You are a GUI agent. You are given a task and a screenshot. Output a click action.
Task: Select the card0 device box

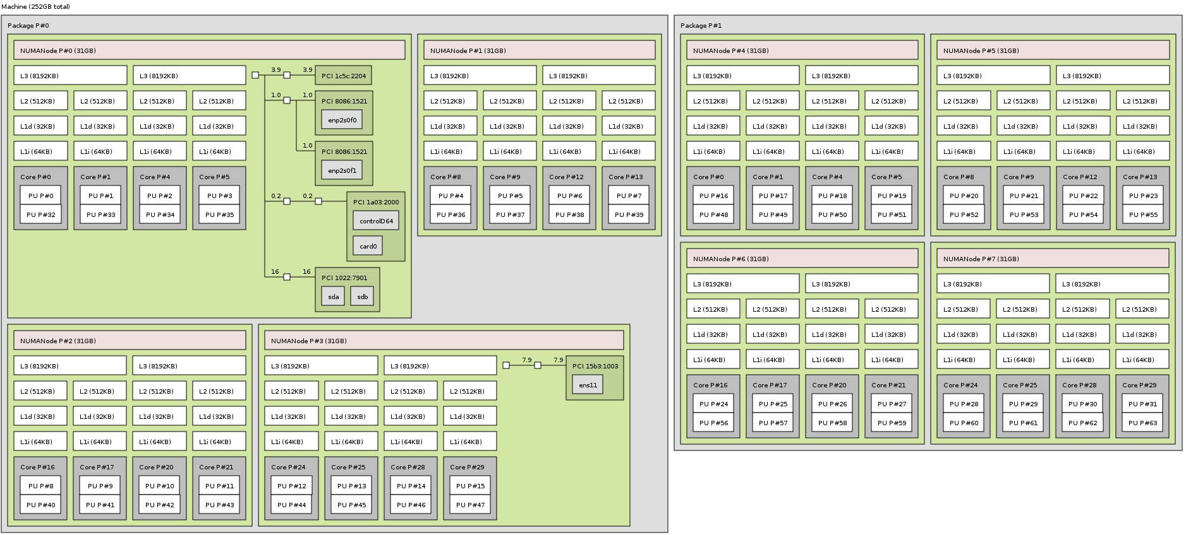368,246
